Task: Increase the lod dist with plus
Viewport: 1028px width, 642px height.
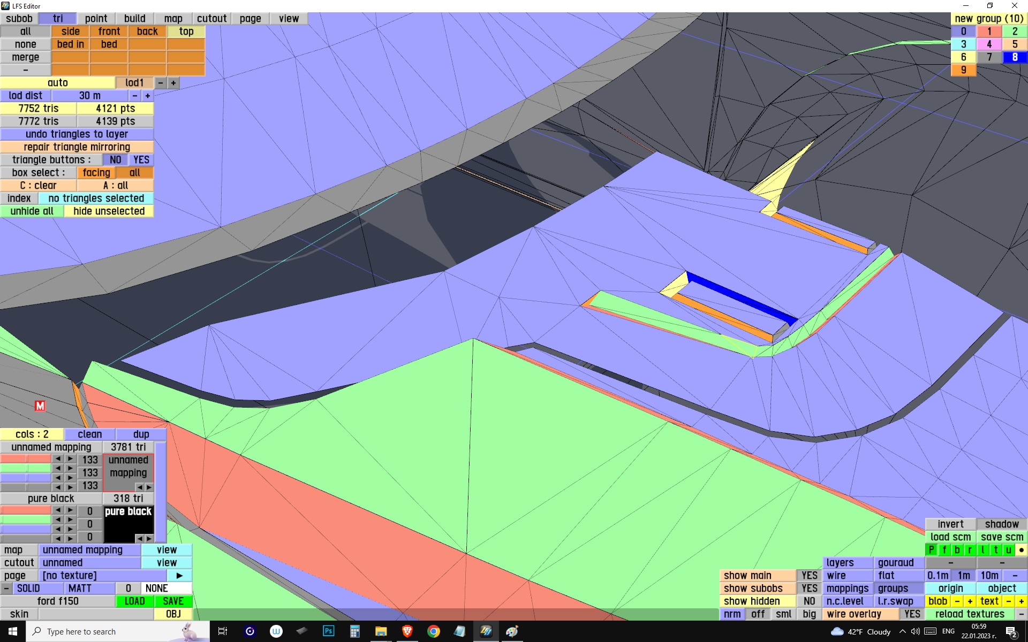Action: [x=148, y=96]
